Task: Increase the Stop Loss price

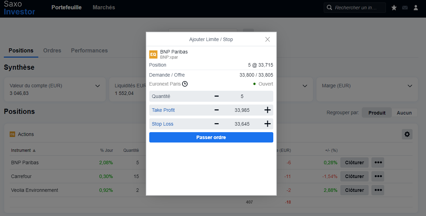Action: [x=267, y=124]
